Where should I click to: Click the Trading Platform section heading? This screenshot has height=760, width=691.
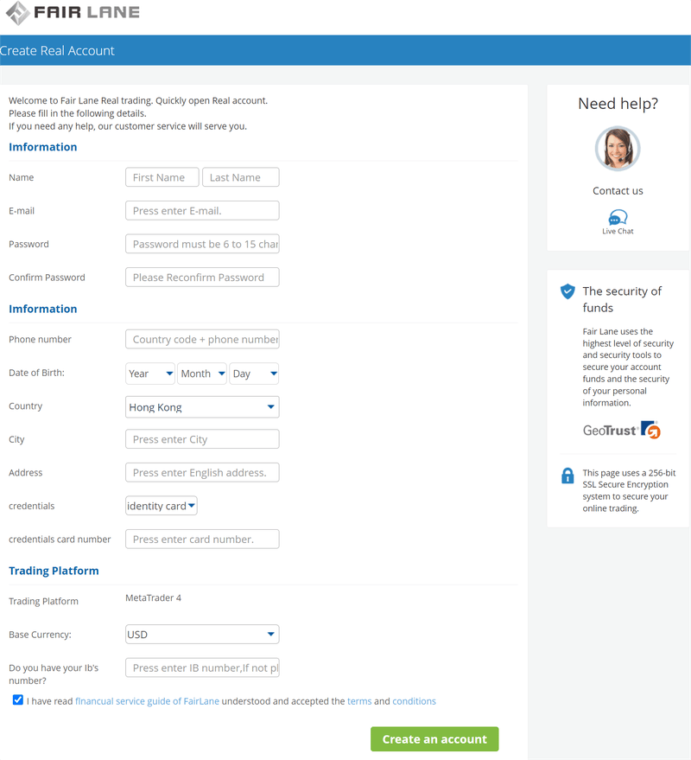54,571
